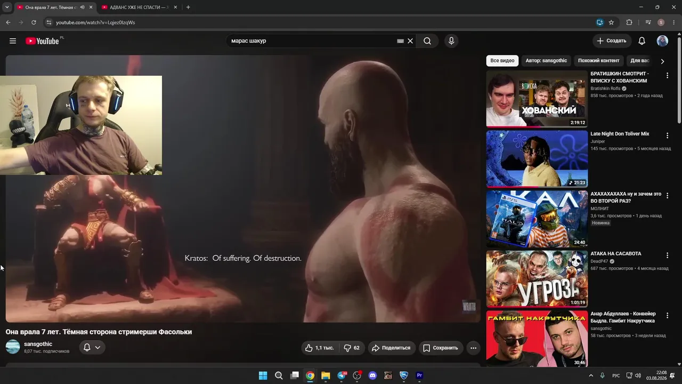The height and width of the screenshot is (384, 682).
Task: Switch the РУС keyboard language indicator
Action: [616, 375]
